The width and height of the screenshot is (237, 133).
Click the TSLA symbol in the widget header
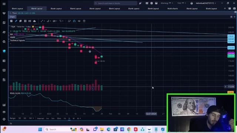pyautogui.click(x=14, y=13)
